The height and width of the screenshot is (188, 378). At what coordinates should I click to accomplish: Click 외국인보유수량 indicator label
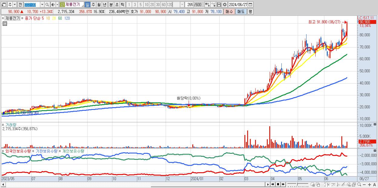pyautogui.click(x=18, y=151)
